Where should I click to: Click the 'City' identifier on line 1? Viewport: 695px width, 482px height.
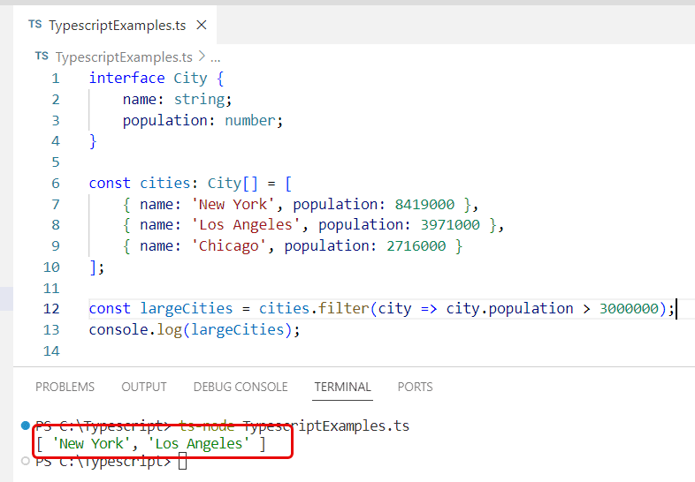coord(190,78)
